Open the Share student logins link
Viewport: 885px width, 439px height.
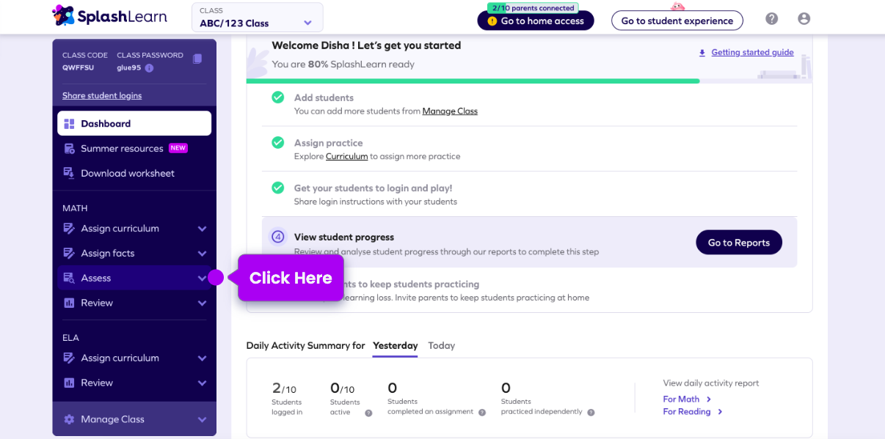102,95
